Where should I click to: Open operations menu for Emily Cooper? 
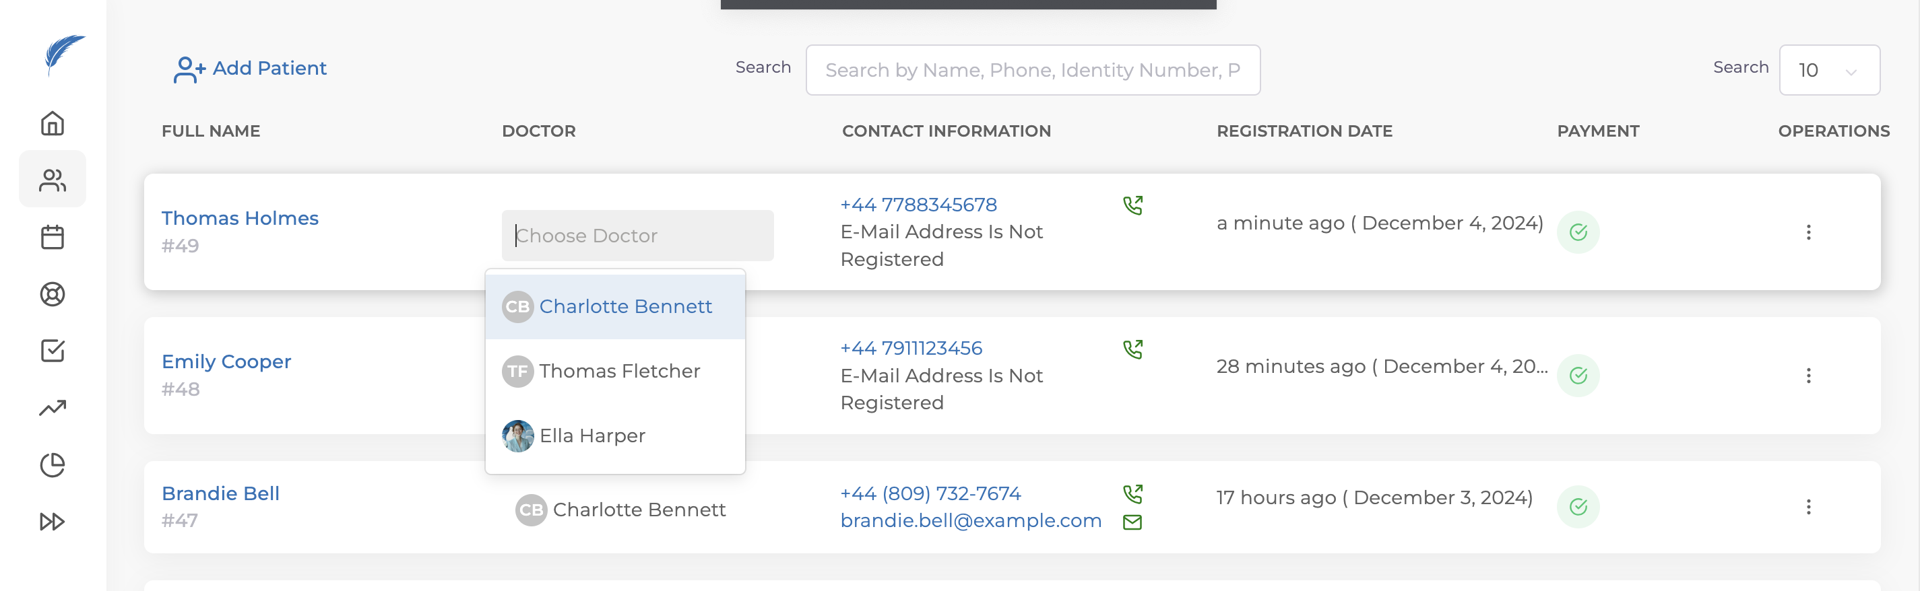[x=1807, y=375]
